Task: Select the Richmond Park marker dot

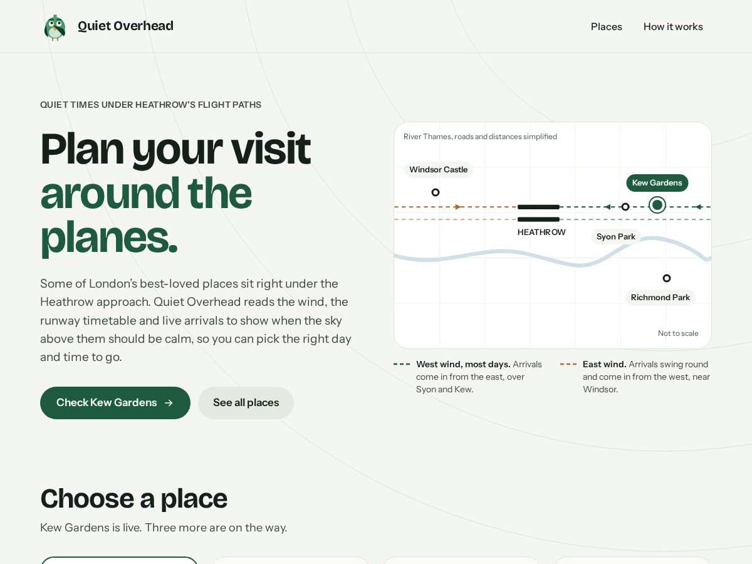Action: pos(667,278)
